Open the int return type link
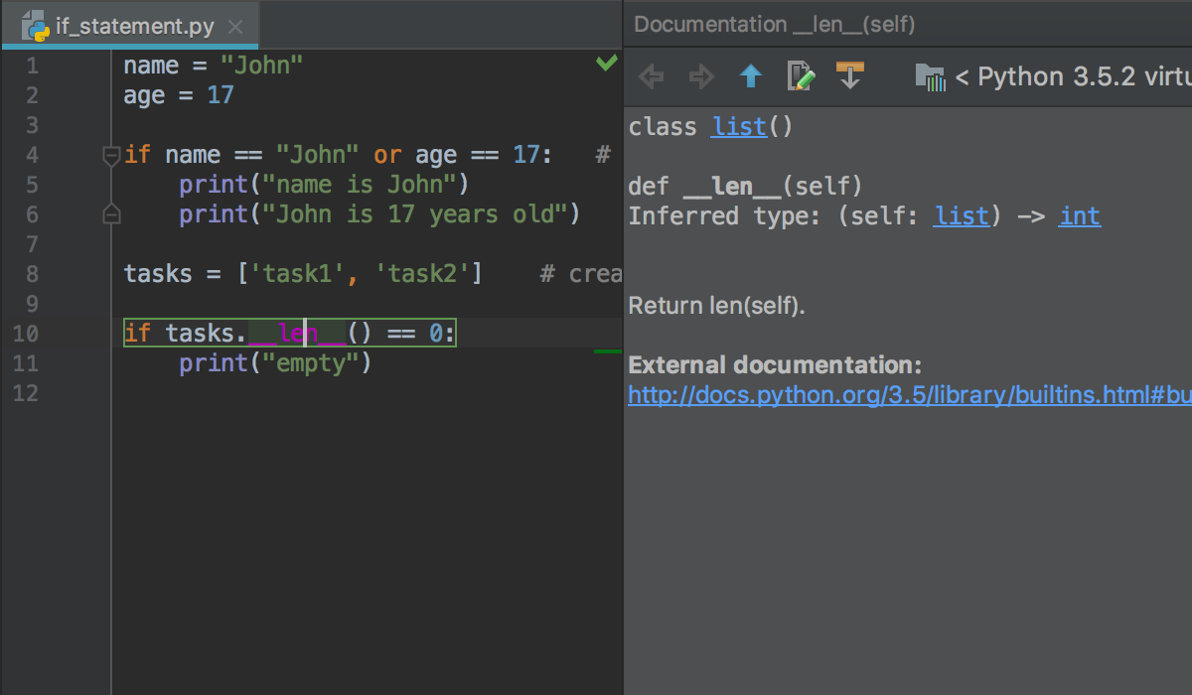 tap(1080, 216)
